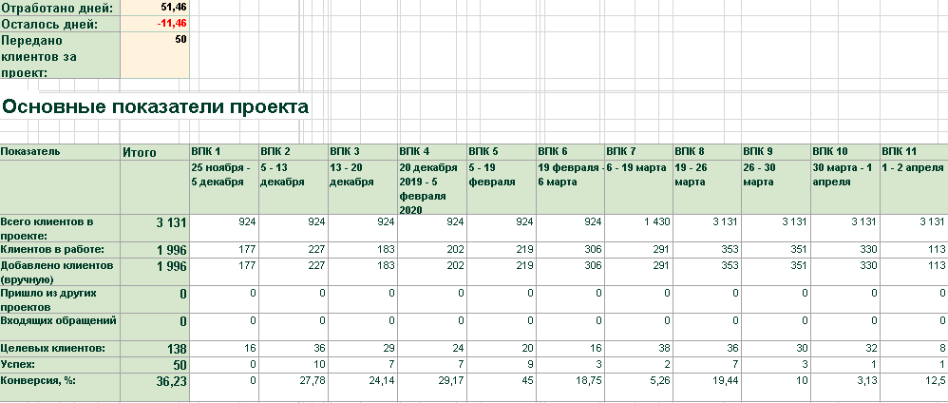
Task: Select the 'ВПК 3' column header
Action: point(362,152)
